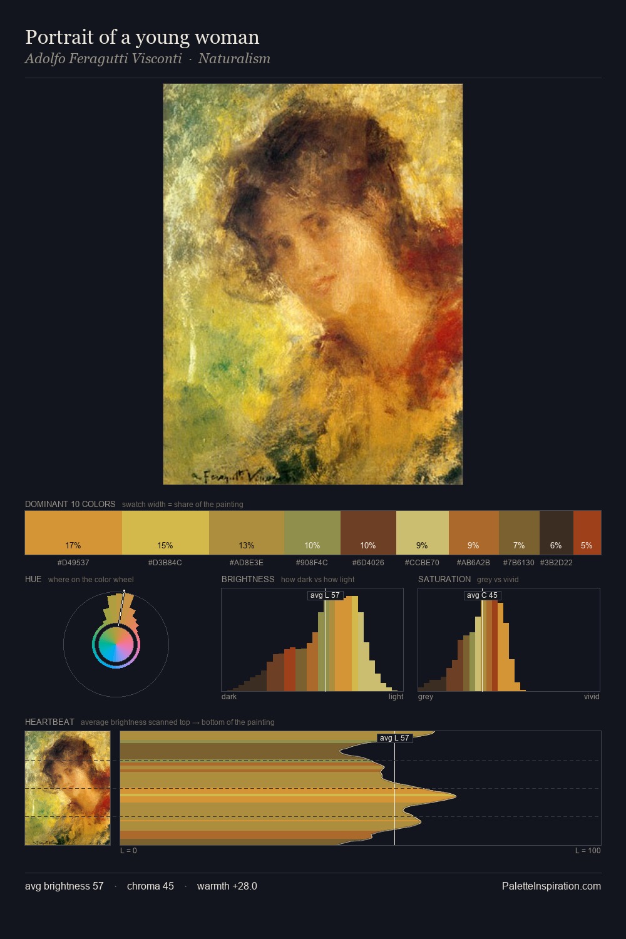The height and width of the screenshot is (939, 626).
Task: Click 'warmth +28.0' footer stat
Action: [227, 886]
